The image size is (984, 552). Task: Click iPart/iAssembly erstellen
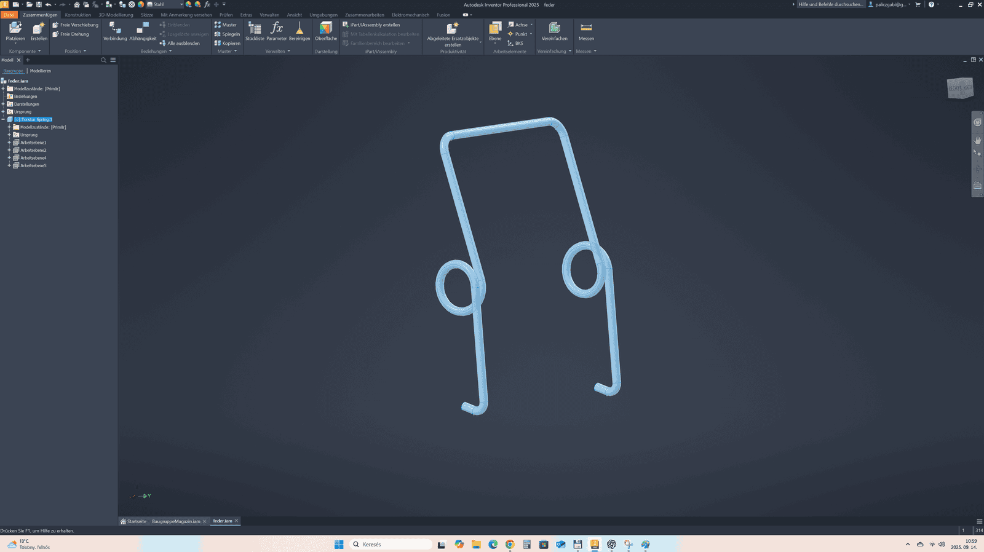click(x=371, y=25)
